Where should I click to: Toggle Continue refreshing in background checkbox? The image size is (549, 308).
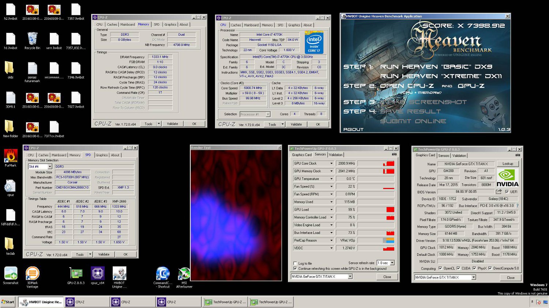coord(295,269)
